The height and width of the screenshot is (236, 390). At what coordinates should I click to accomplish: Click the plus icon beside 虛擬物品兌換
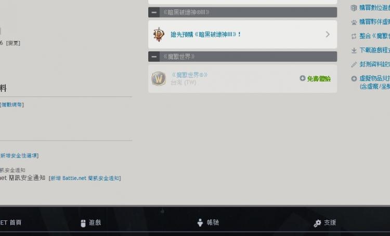(354, 79)
